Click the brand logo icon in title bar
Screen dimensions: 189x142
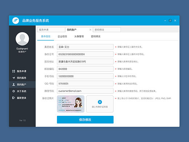click(x=16, y=20)
